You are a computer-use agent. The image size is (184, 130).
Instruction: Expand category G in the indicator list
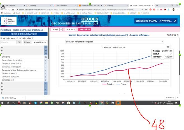click(24, 86)
